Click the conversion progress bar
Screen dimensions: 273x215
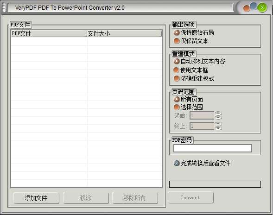point(215,184)
